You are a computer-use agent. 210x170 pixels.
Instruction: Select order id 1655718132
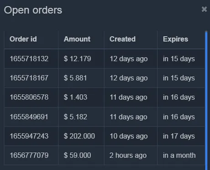click(x=29, y=58)
